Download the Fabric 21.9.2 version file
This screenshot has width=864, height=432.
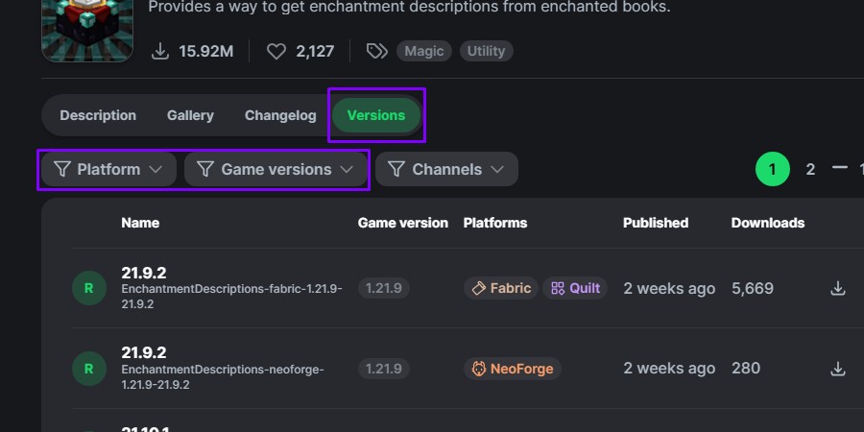(838, 288)
